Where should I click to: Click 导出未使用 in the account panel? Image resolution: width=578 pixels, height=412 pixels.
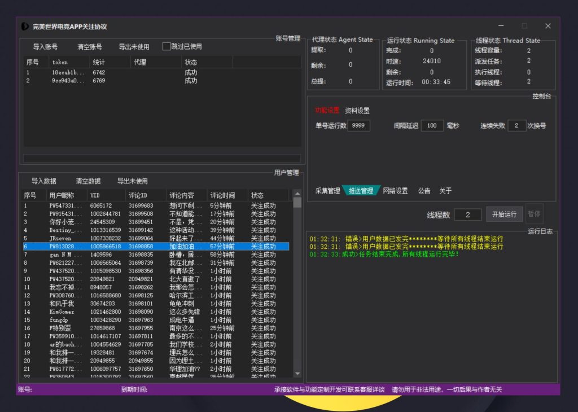[x=134, y=47]
